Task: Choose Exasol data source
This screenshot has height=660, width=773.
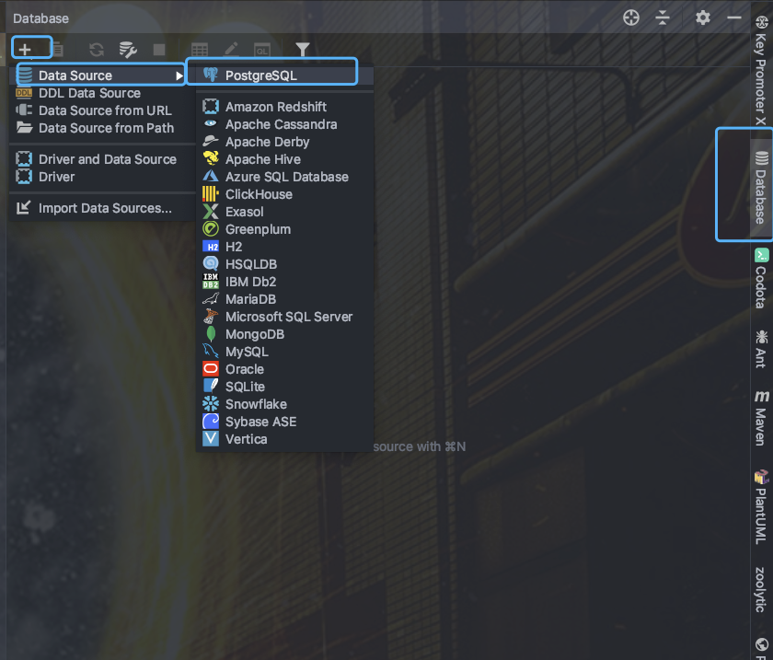Action: [x=285, y=212]
